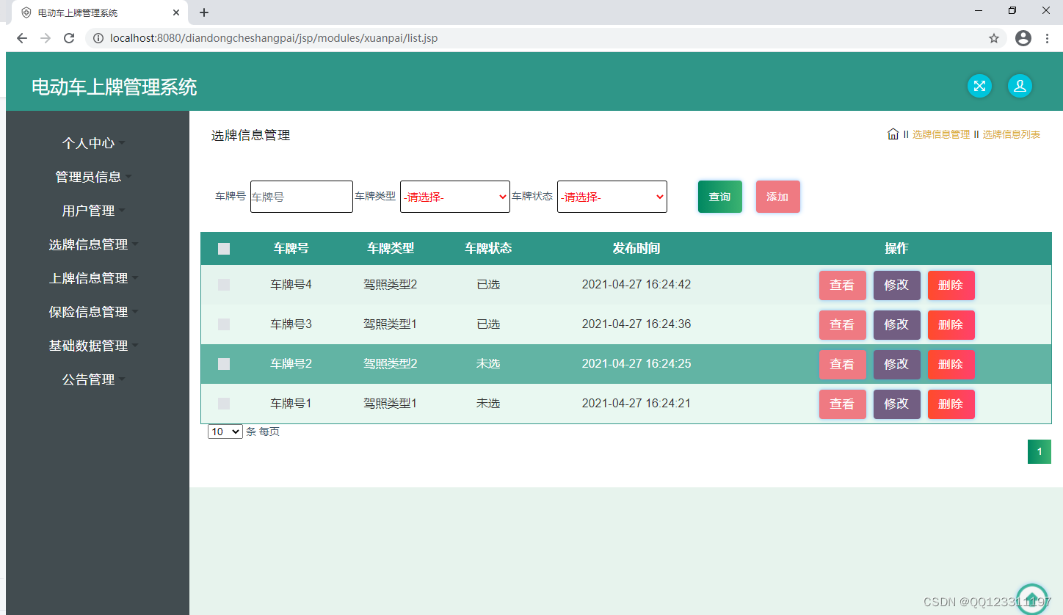Open the rows-per-page dropdown showing 10
Viewport: 1063px width, 615px height.
pyautogui.click(x=225, y=432)
